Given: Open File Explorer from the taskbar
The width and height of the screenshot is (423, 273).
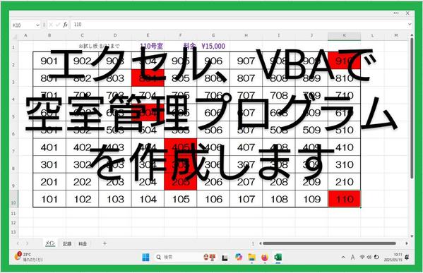Looking at the screenshot, I should click(251, 257).
